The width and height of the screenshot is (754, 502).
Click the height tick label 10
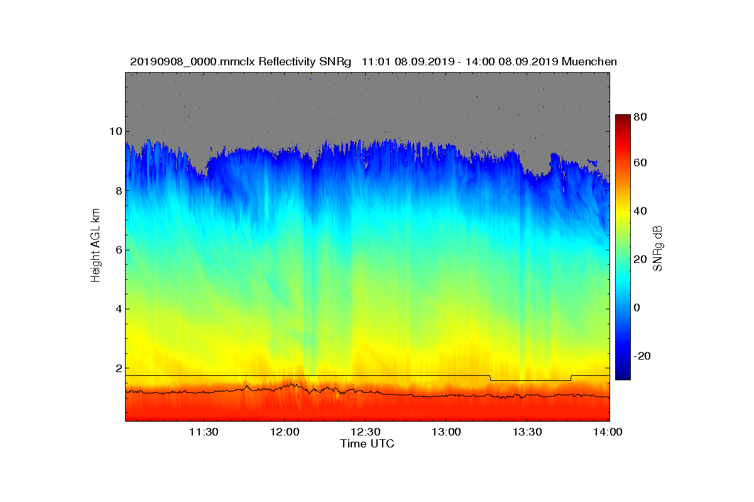coord(115,131)
